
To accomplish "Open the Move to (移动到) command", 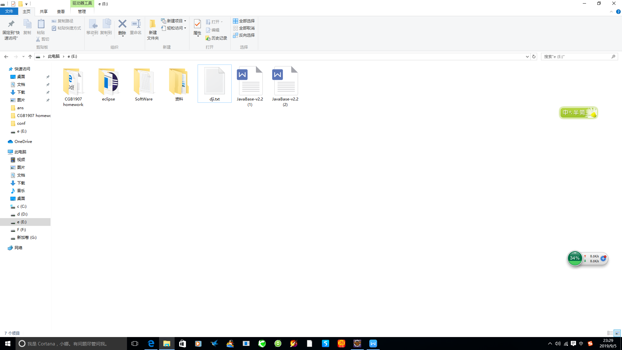I will point(92,27).
